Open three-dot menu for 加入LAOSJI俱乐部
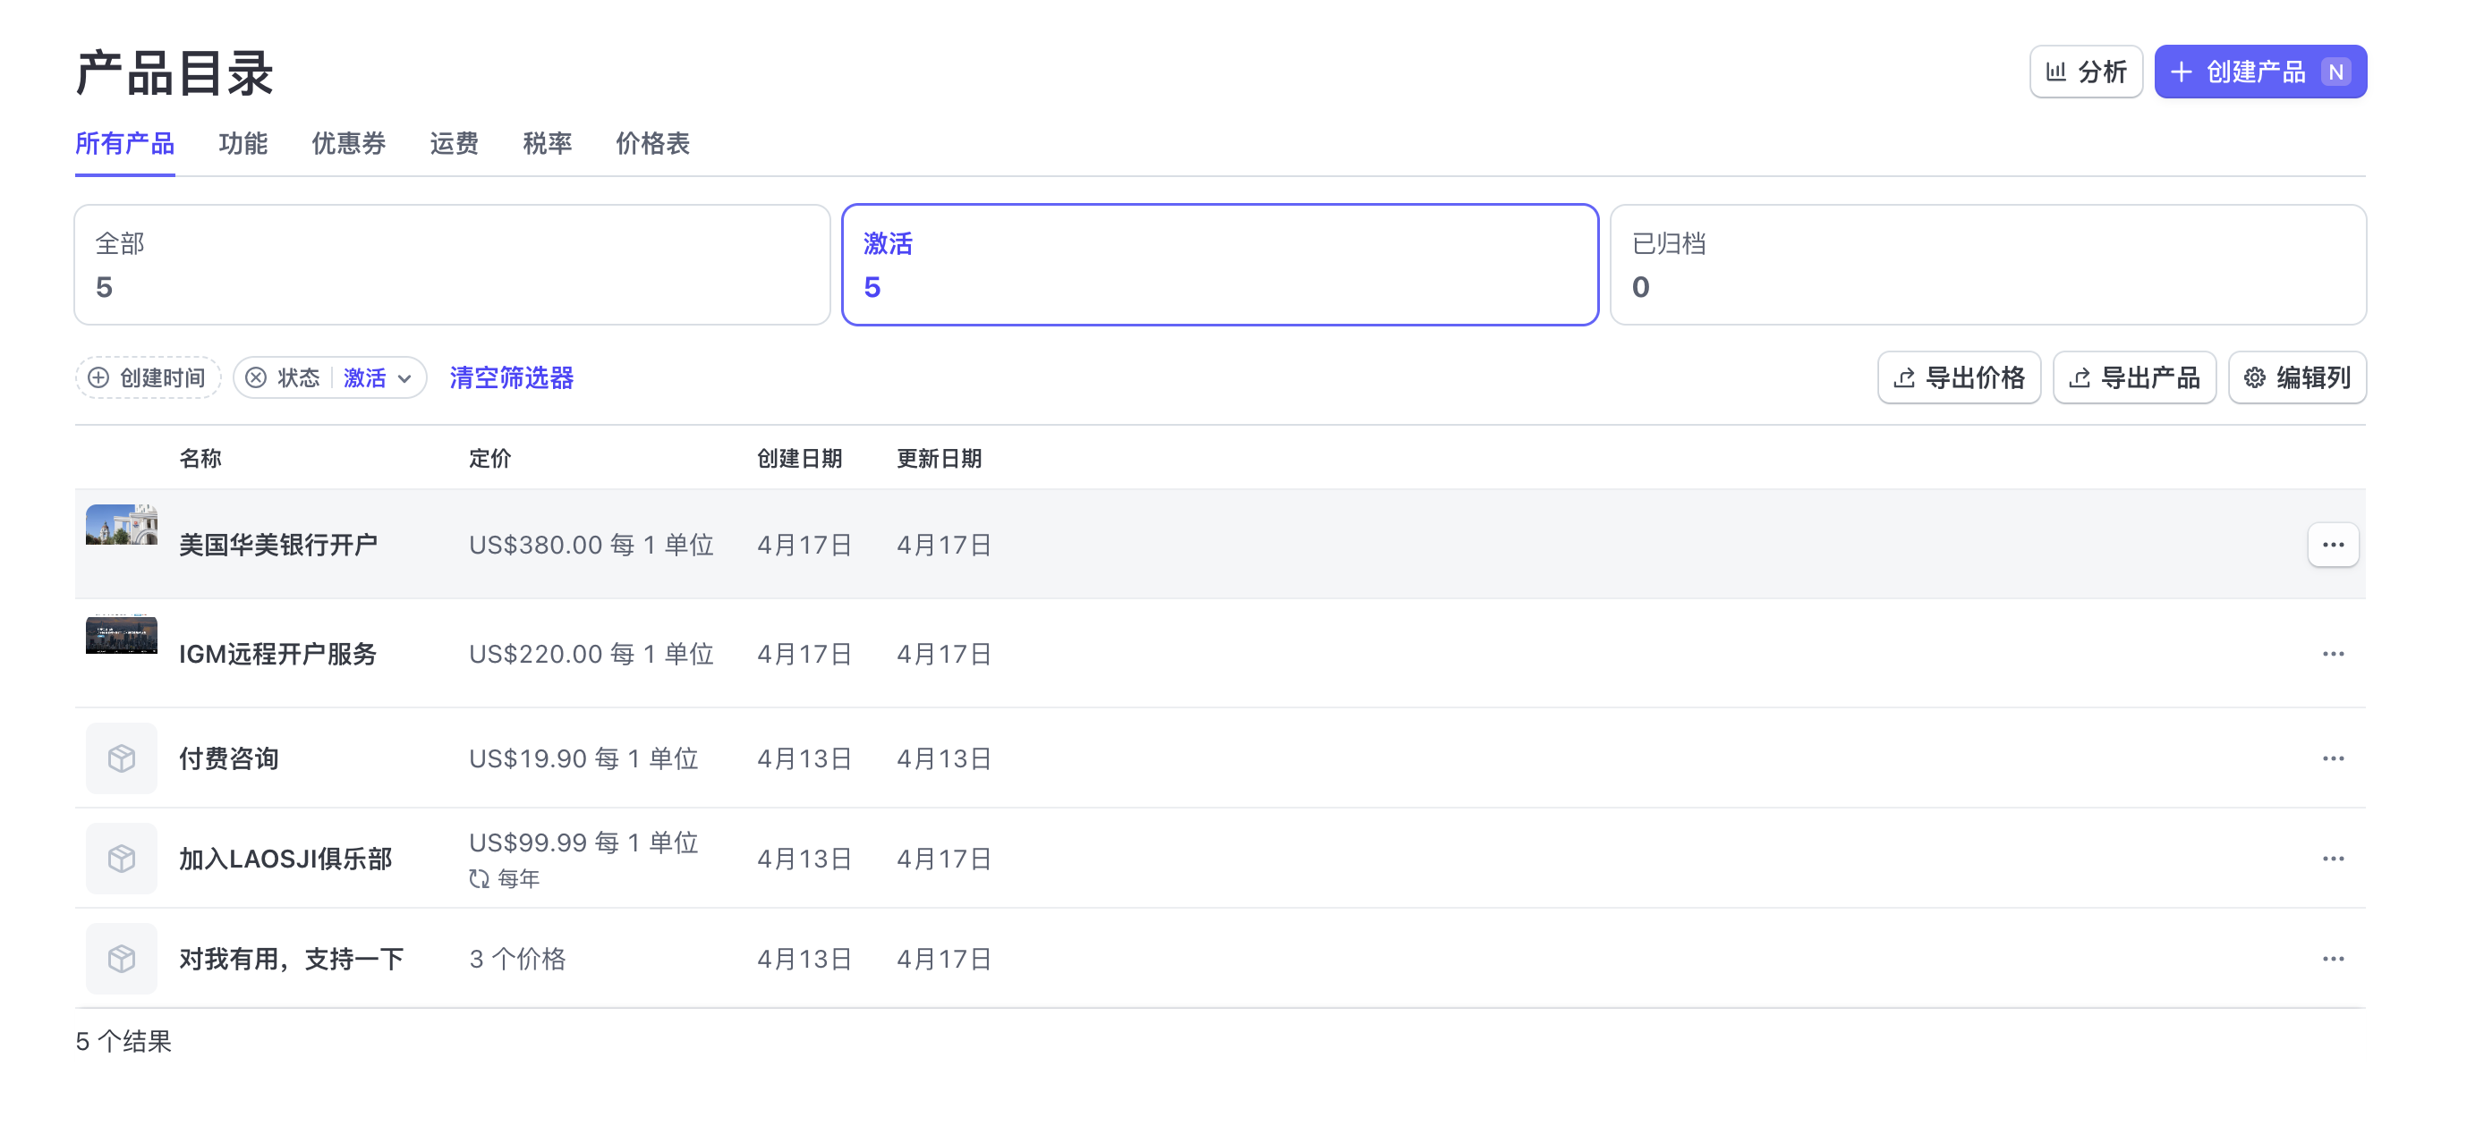This screenshot has width=2484, height=1143. [x=2332, y=859]
